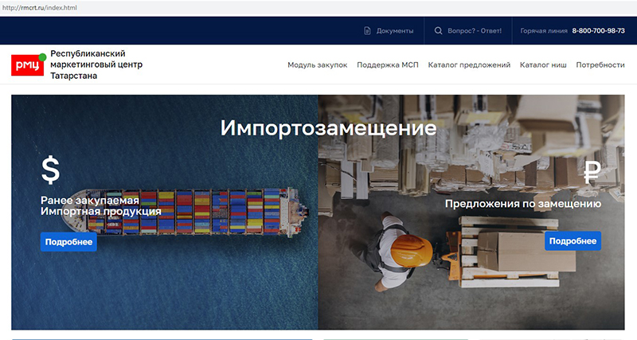Open the Каталог ниш menu item
The width and height of the screenshot is (637, 340).
tap(543, 65)
